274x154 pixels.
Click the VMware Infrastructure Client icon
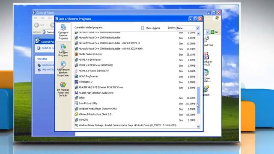tap(76, 114)
